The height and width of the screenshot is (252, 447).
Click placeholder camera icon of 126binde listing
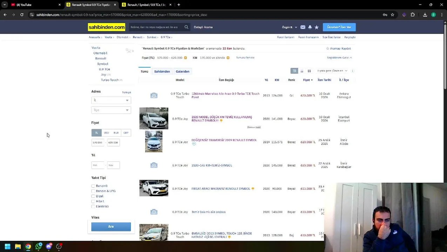[154, 96]
